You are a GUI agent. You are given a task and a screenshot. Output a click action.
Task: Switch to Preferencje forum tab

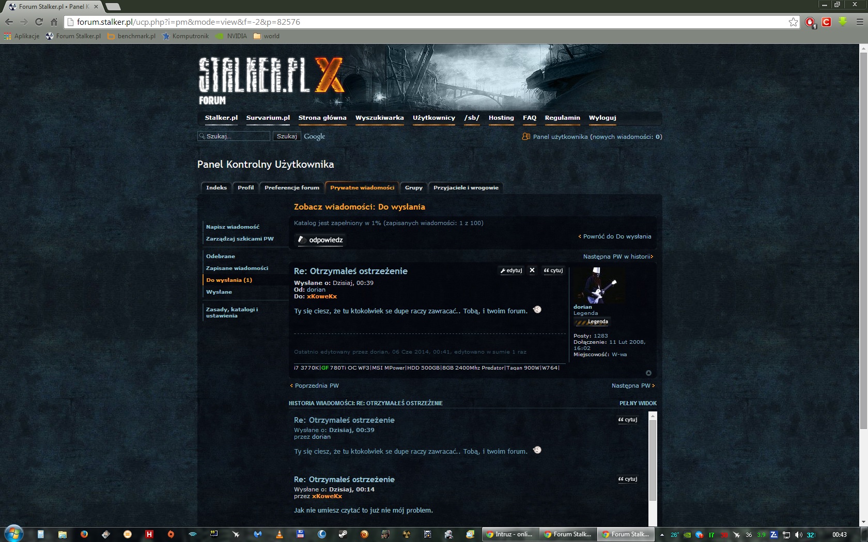point(292,188)
